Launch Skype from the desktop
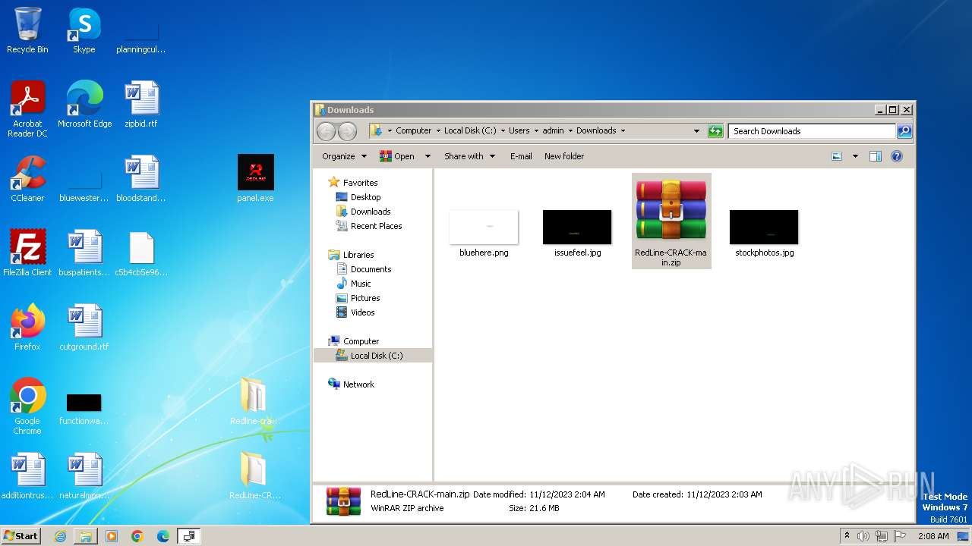The image size is (972, 546). 84,30
